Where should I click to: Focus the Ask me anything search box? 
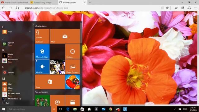(x=29, y=109)
